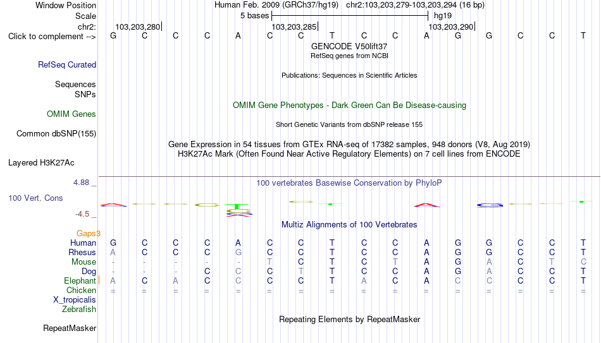Click the Human Feb. 2009 (GRCh37/hg19) label
The width and height of the screenshot is (601, 343).
point(276,5)
